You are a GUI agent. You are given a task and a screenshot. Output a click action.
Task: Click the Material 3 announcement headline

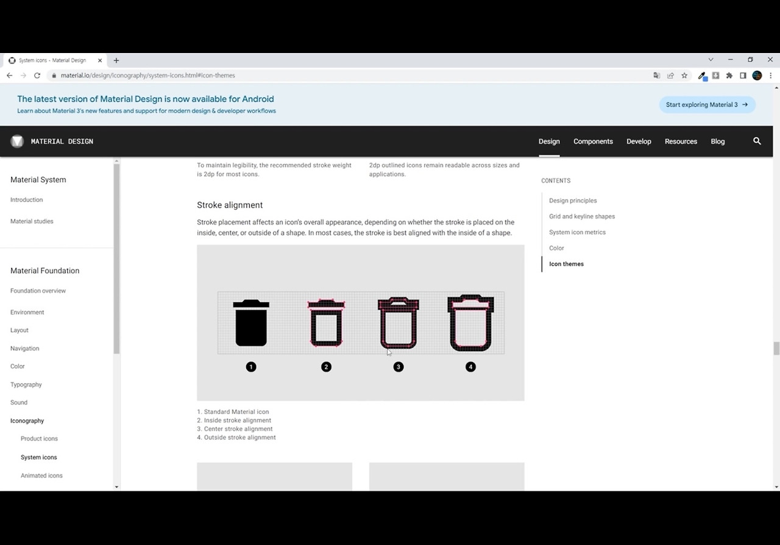pyautogui.click(x=146, y=99)
